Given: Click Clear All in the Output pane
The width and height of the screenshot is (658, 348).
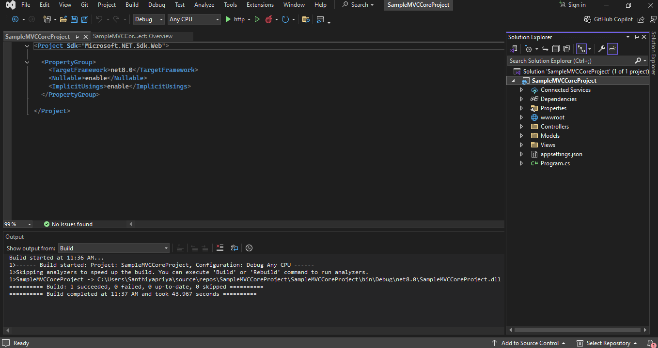Looking at the screenshot, I should [220, 248].
